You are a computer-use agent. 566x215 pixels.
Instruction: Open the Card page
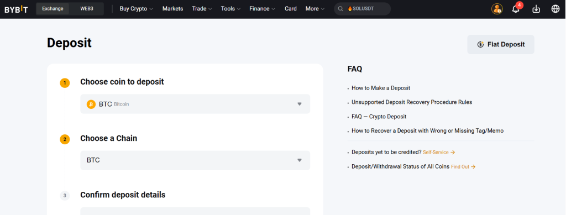[x=291, y=9]
